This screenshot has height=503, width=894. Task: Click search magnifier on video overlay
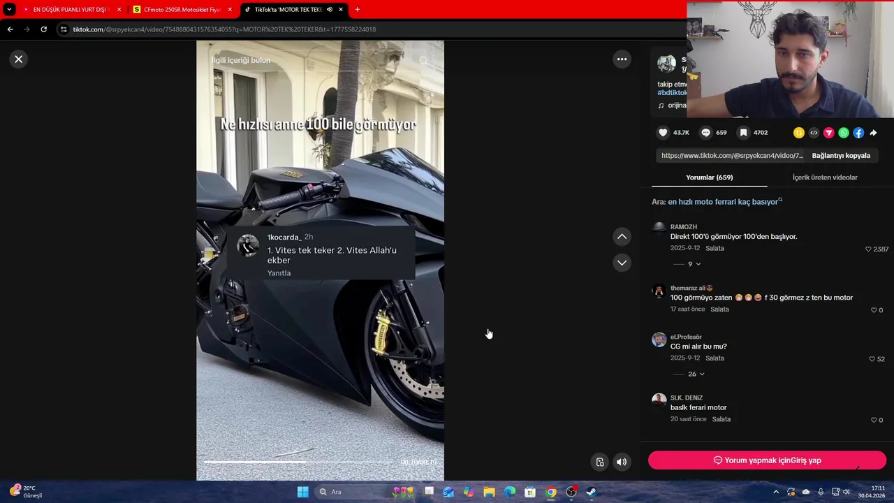pos(424,61)
